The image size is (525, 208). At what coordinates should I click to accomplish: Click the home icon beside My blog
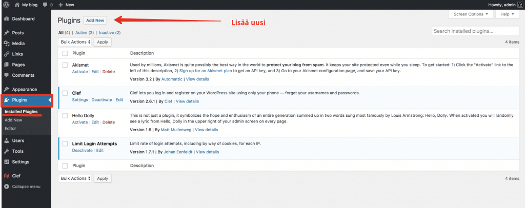pos(18,5)
